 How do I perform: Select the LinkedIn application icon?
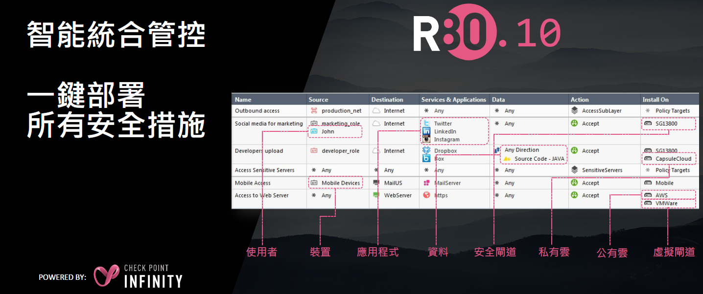[426, 131]
